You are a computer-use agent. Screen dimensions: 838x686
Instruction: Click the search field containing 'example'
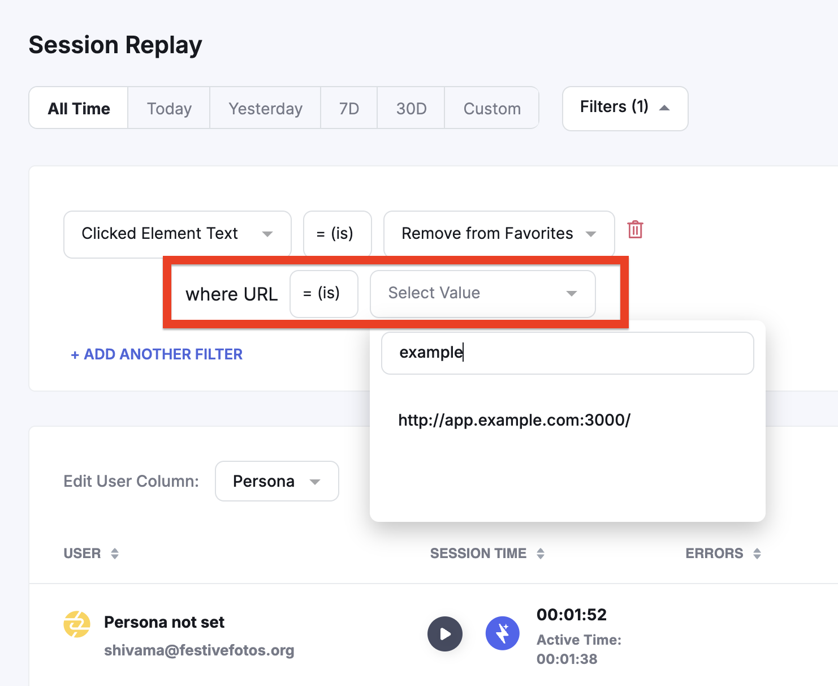[x=567, y=353]
